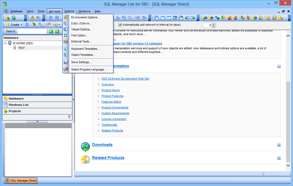Uncheck Automatically poll network in interval
The height and width of the screenshot is (186, 293).
click(120, 25)
